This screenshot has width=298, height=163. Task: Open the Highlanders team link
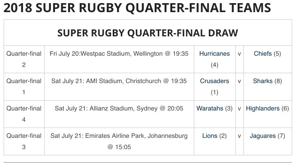pos(263,109)
